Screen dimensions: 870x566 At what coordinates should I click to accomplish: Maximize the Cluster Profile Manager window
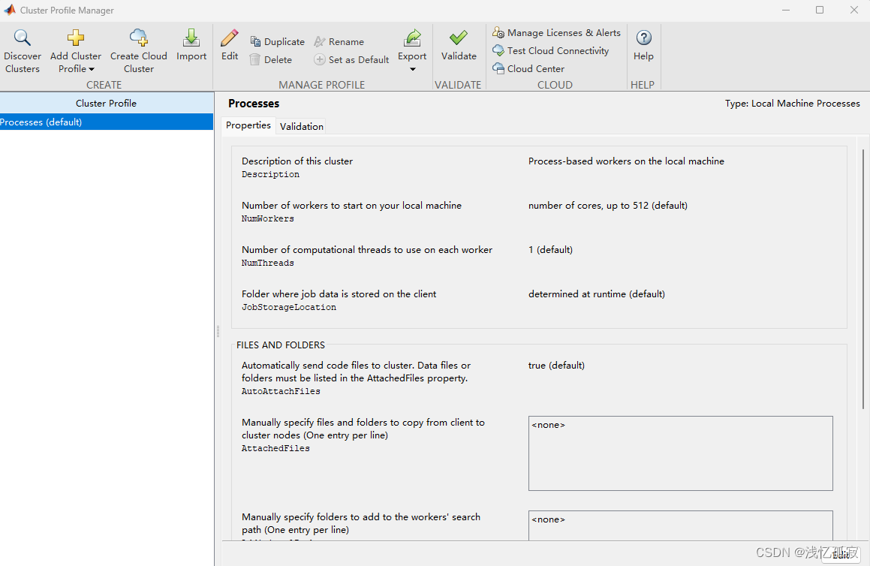[820, 10]
